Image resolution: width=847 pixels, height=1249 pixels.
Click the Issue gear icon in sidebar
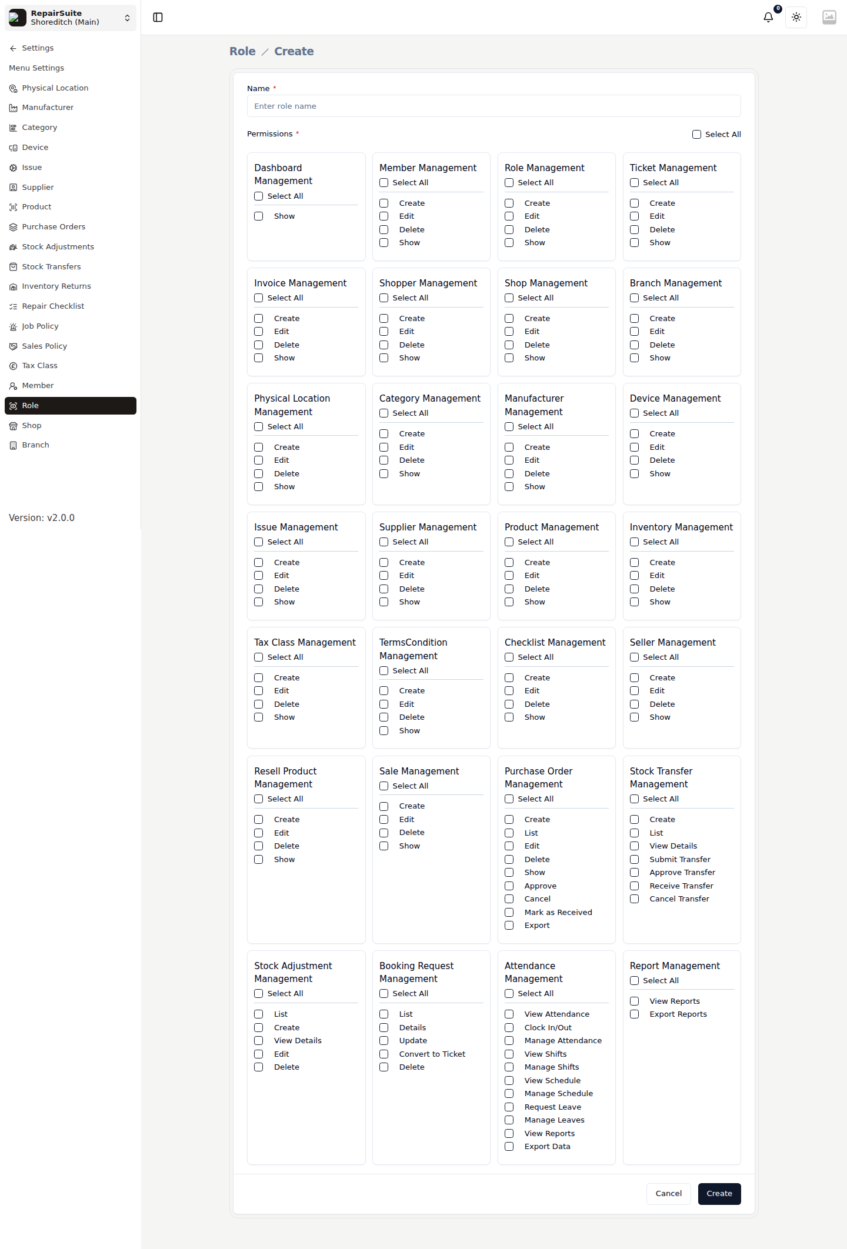pyautogui.click(x=13, y=168)
